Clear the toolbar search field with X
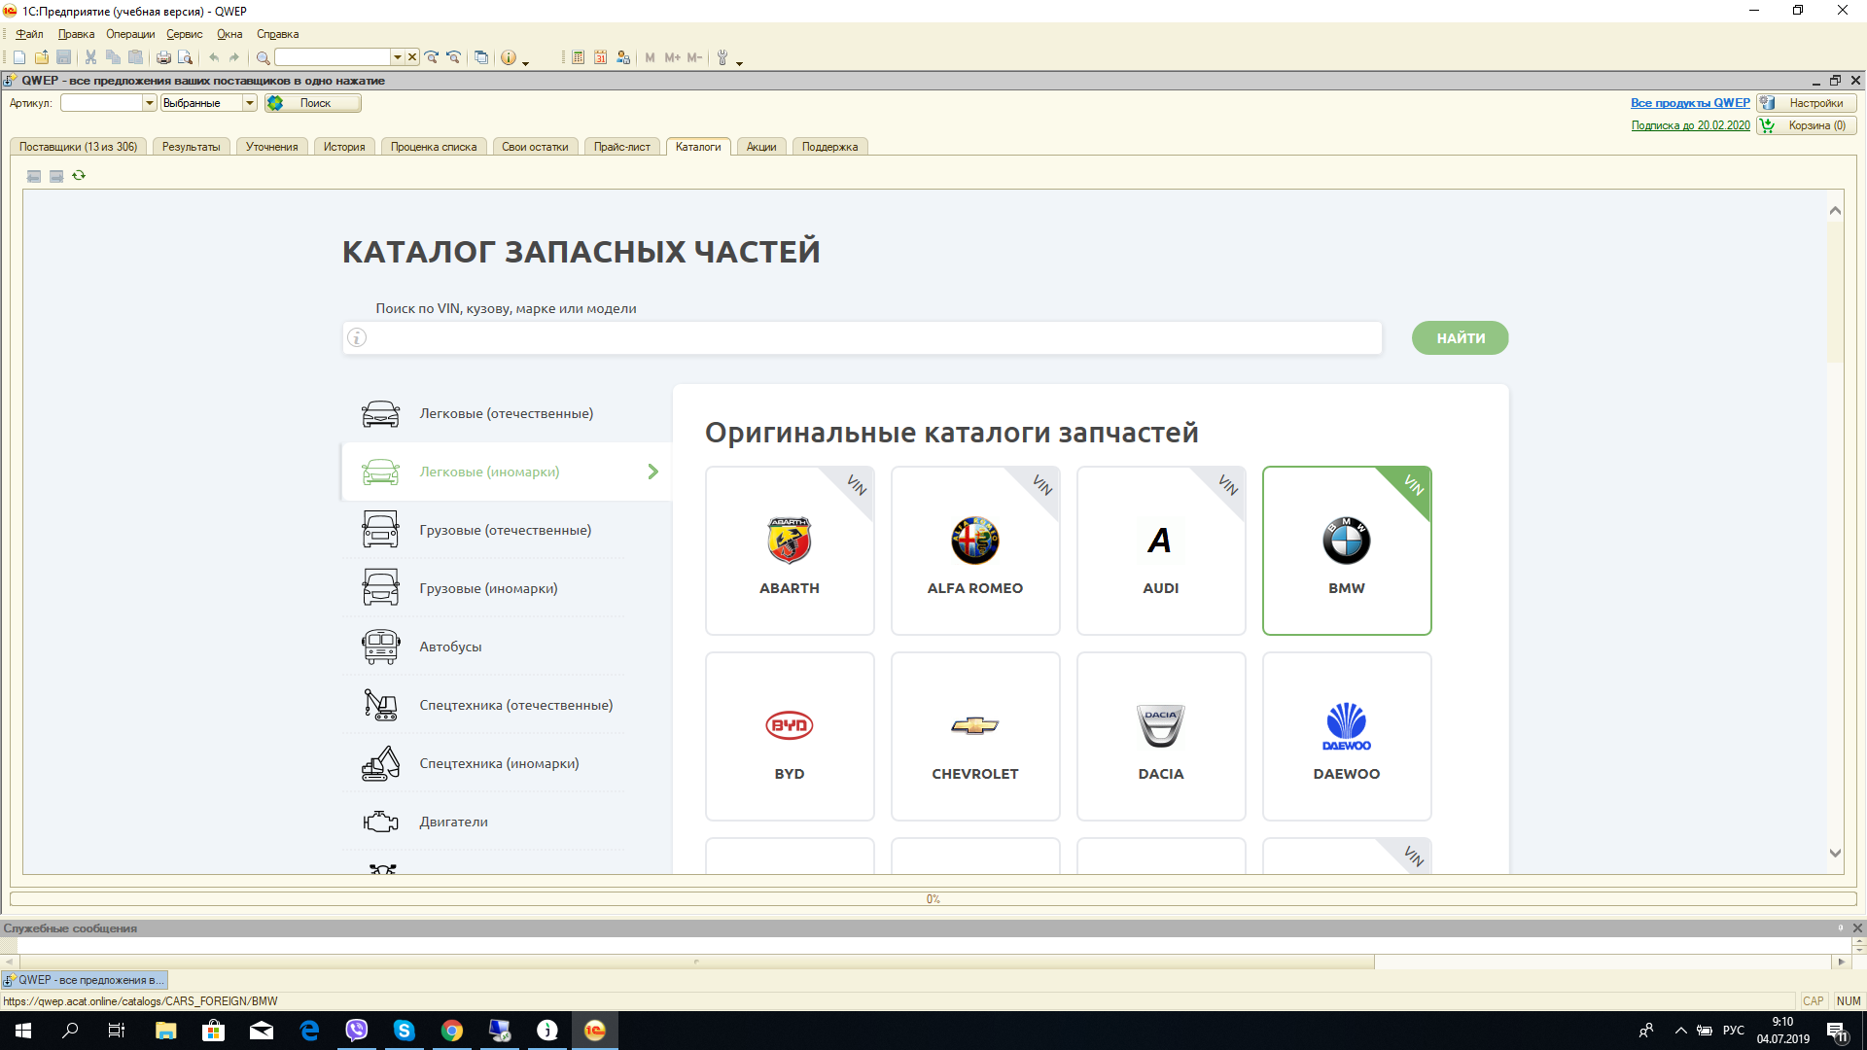The width and height of the screenshot is (1867, 1050). 412,57
